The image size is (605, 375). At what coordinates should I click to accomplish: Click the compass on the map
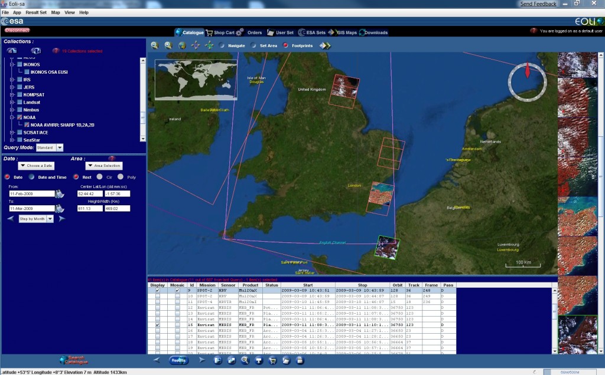tap(526, 81)
